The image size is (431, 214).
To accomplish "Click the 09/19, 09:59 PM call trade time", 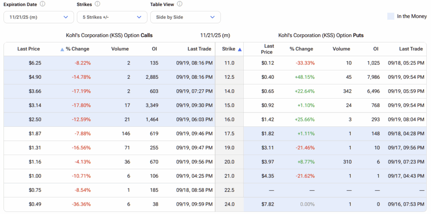I will (x=194, y=204).
